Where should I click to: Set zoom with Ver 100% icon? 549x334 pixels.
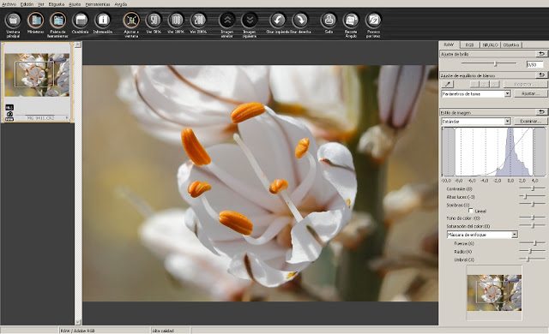click(176, 21)
